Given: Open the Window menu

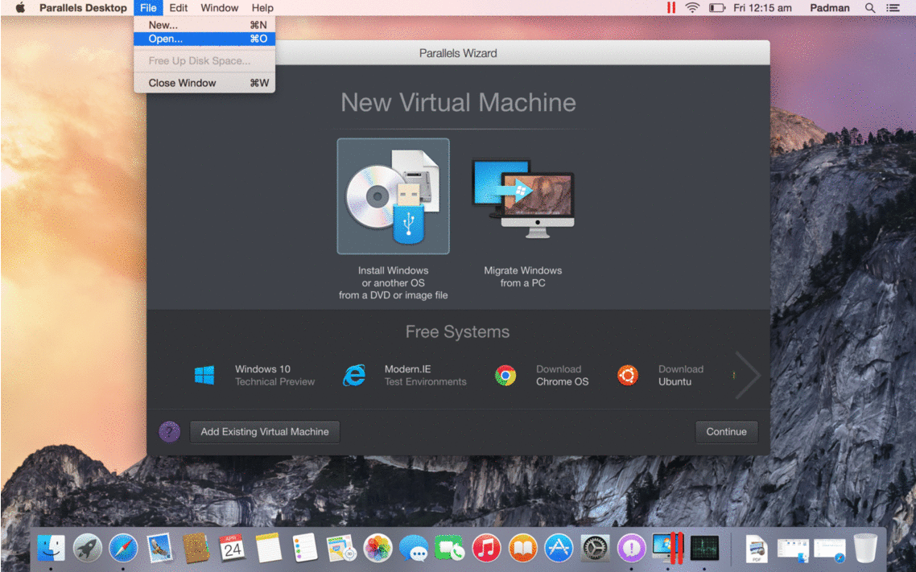Looking at the screenshot, I should (220, 7).
